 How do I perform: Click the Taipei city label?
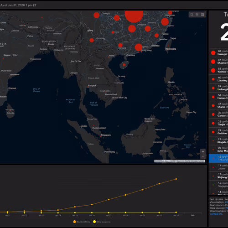tap(173, 38)
